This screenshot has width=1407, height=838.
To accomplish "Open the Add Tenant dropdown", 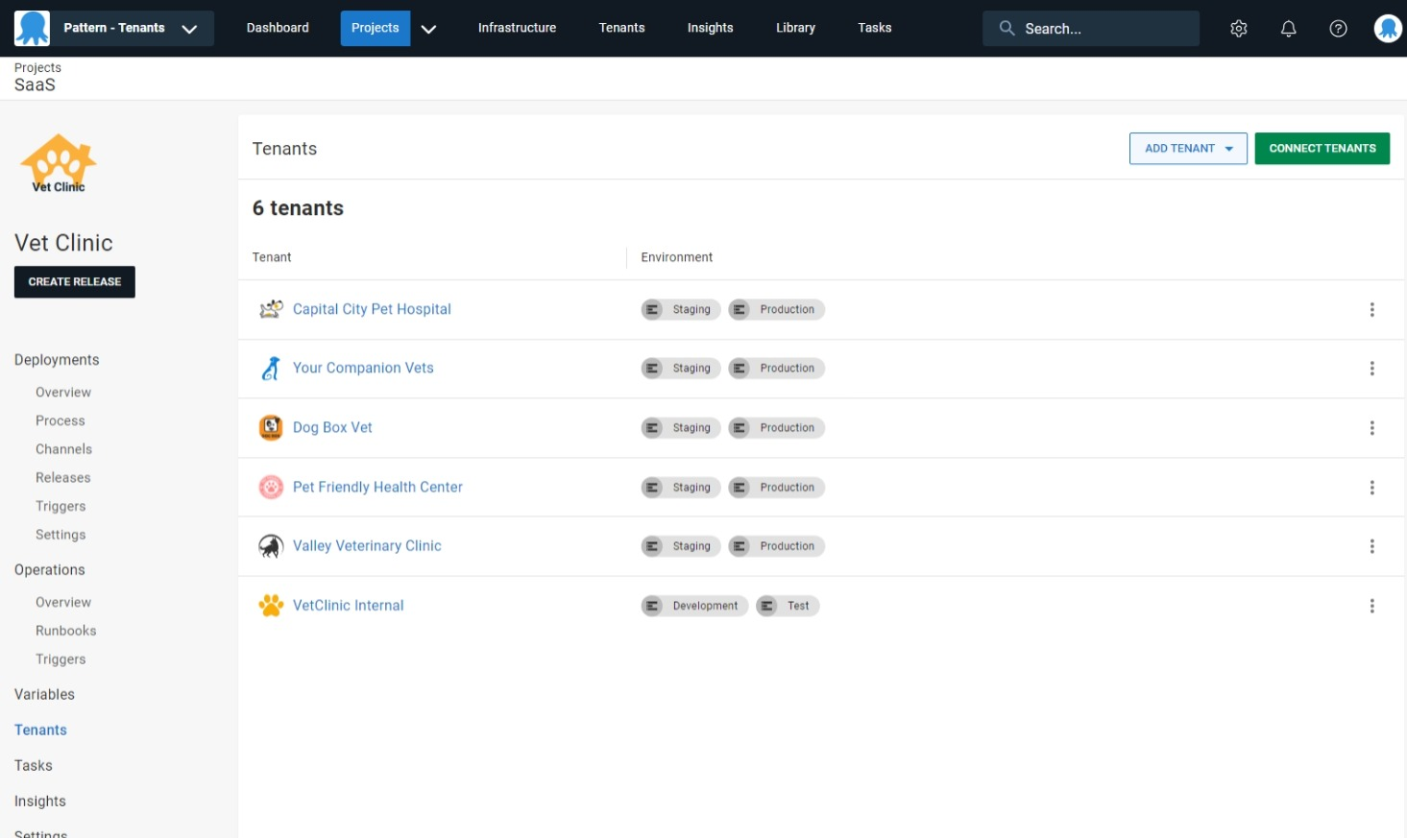I will (1187, 149).
